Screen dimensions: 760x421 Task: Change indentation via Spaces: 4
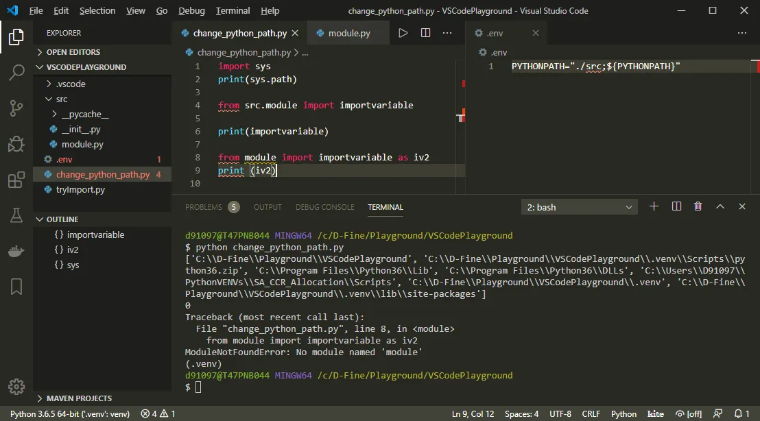click(x=521, y=413)
